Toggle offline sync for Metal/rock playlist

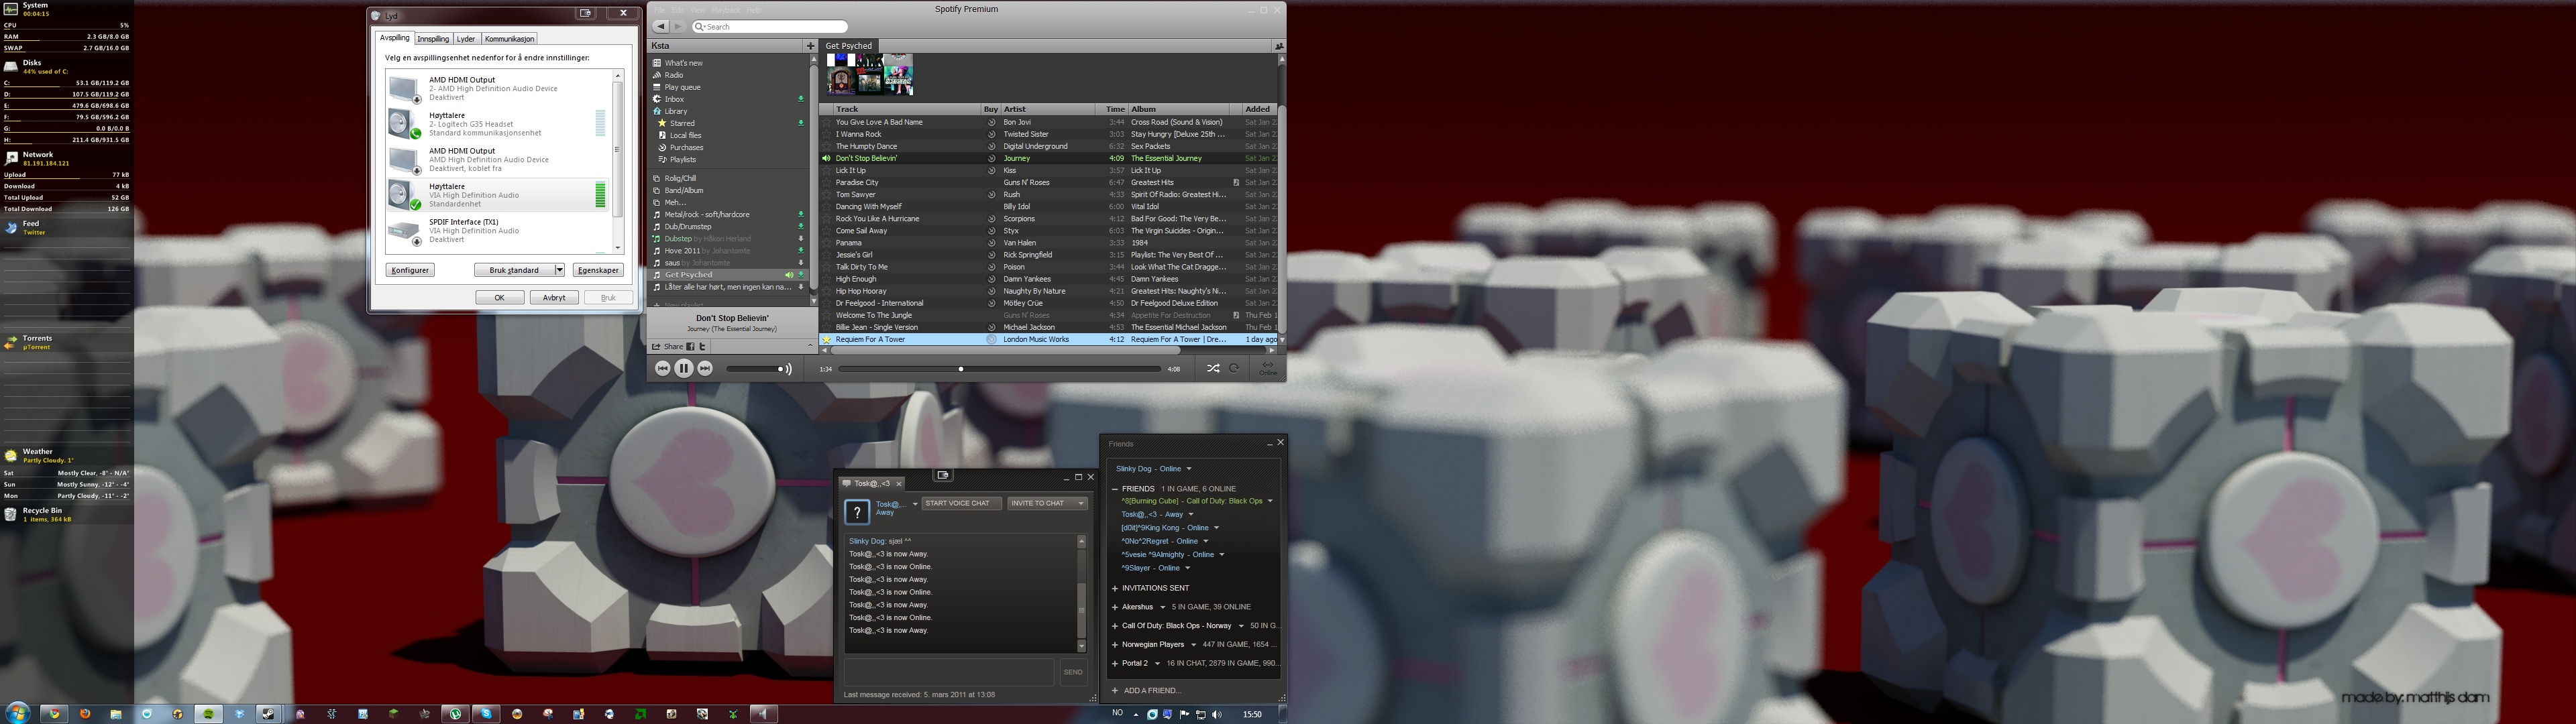[x=800, y=214]
